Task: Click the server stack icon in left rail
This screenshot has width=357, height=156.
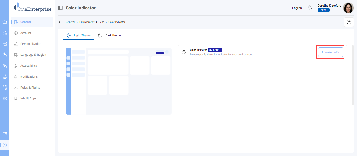Action: pyautogui.click(x=5, y=98)
